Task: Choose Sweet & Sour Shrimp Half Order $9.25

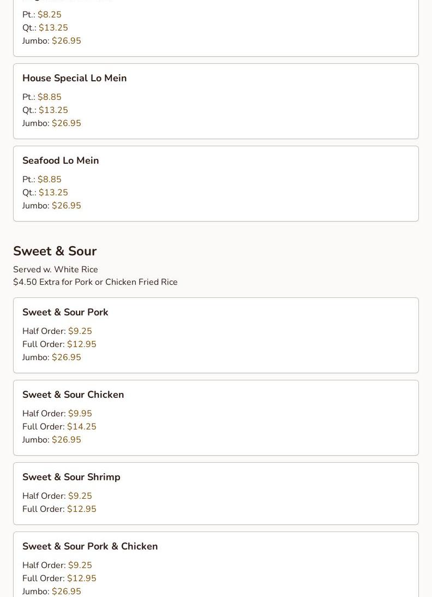Action: [x=80, y=496]
